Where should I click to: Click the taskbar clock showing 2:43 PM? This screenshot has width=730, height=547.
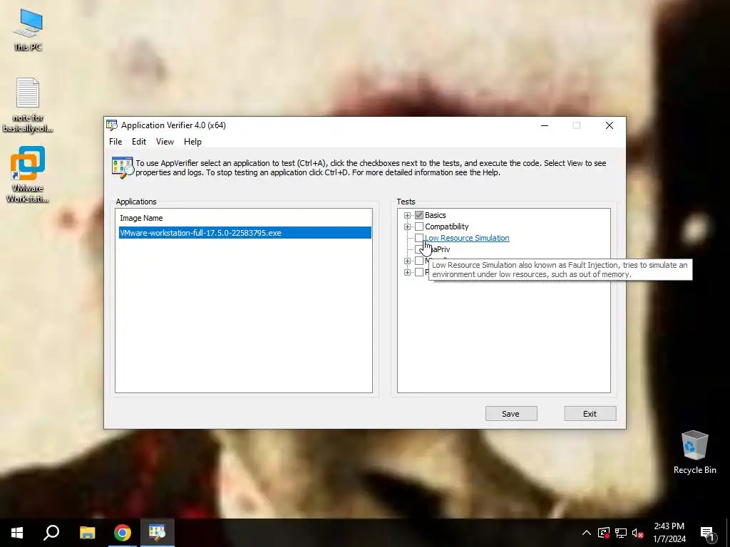(669, 533)
